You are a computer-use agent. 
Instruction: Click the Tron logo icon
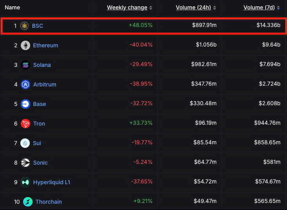click(25, 124)
